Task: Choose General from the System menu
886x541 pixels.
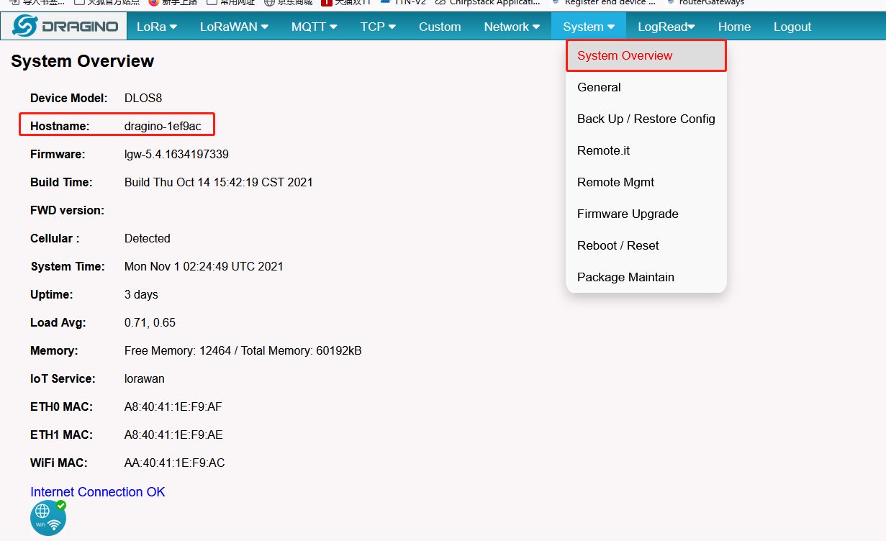Action: tap(646, 87)
